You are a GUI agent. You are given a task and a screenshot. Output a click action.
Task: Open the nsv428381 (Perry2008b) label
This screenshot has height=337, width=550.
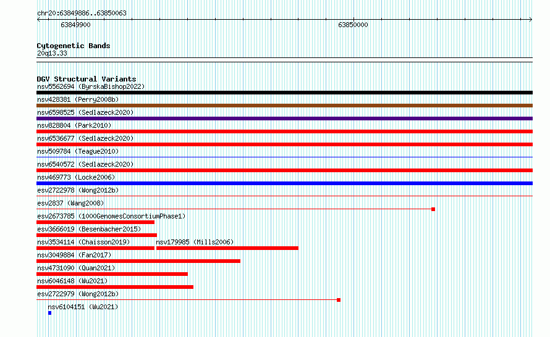point(78,99)
